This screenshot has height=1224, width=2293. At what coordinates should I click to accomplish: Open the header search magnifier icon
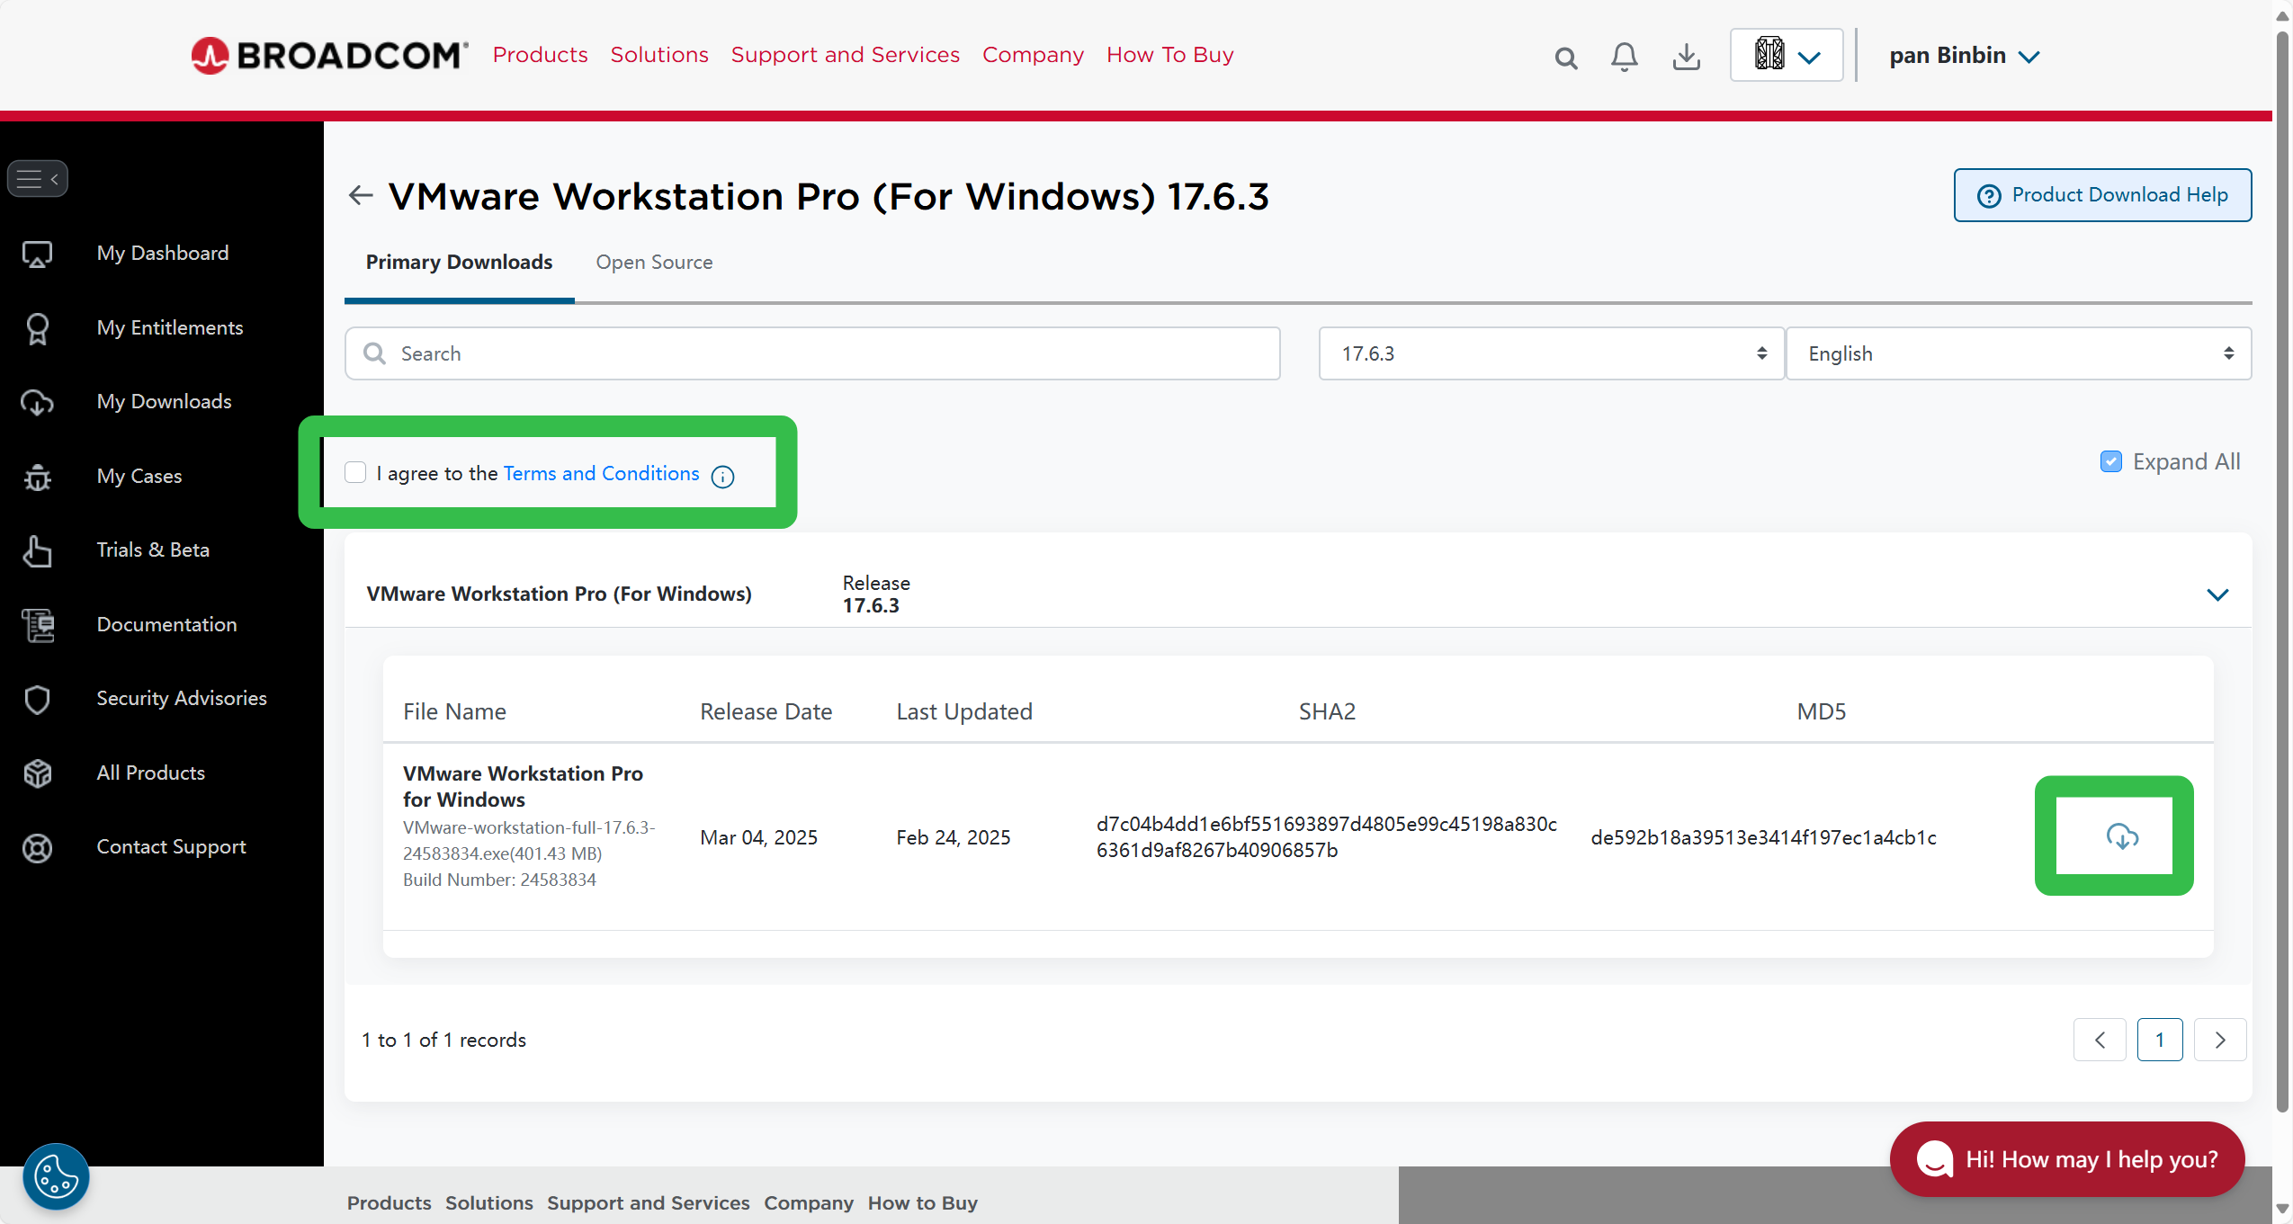[x=1565, y=58]
